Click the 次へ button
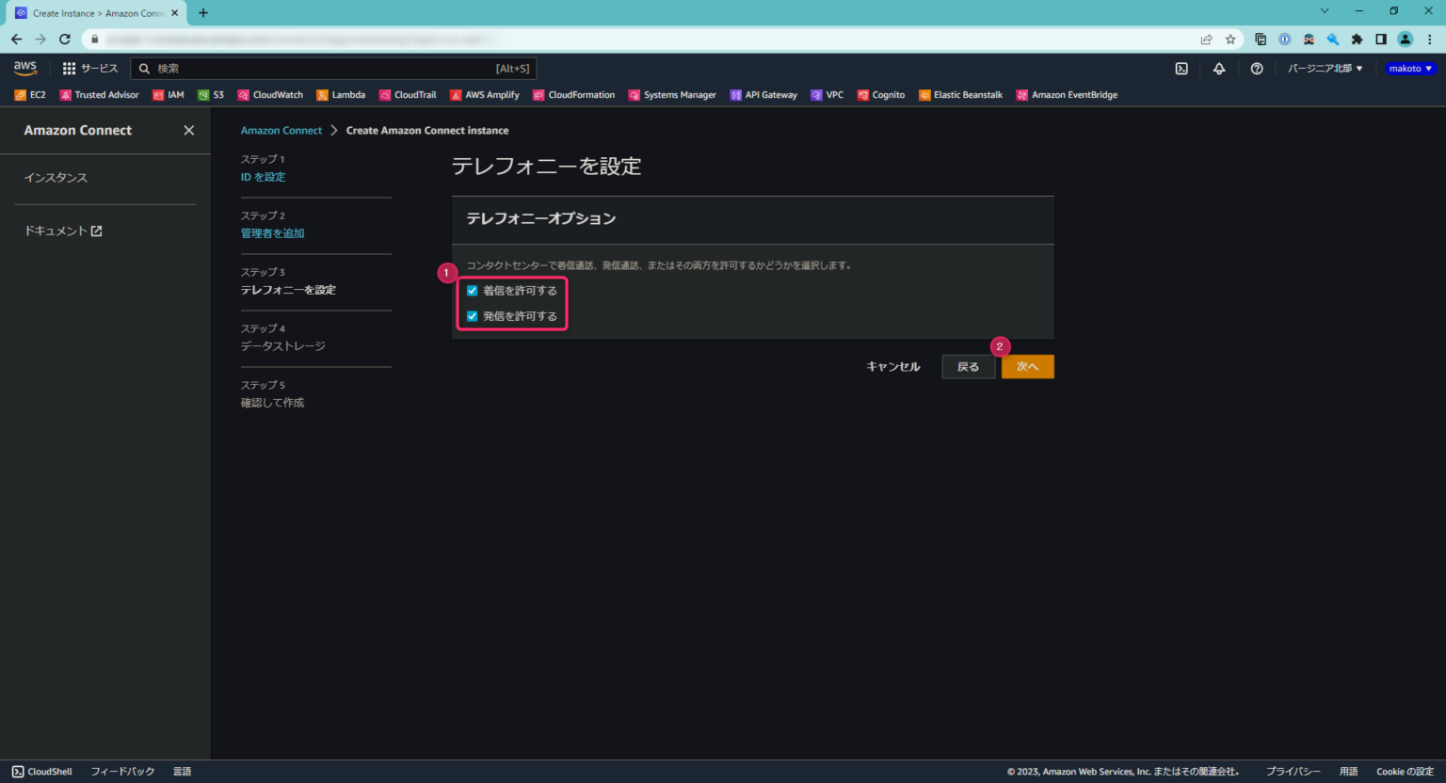The height and width of the screenshot is (783, 1446). click(x=1028, y=366)
